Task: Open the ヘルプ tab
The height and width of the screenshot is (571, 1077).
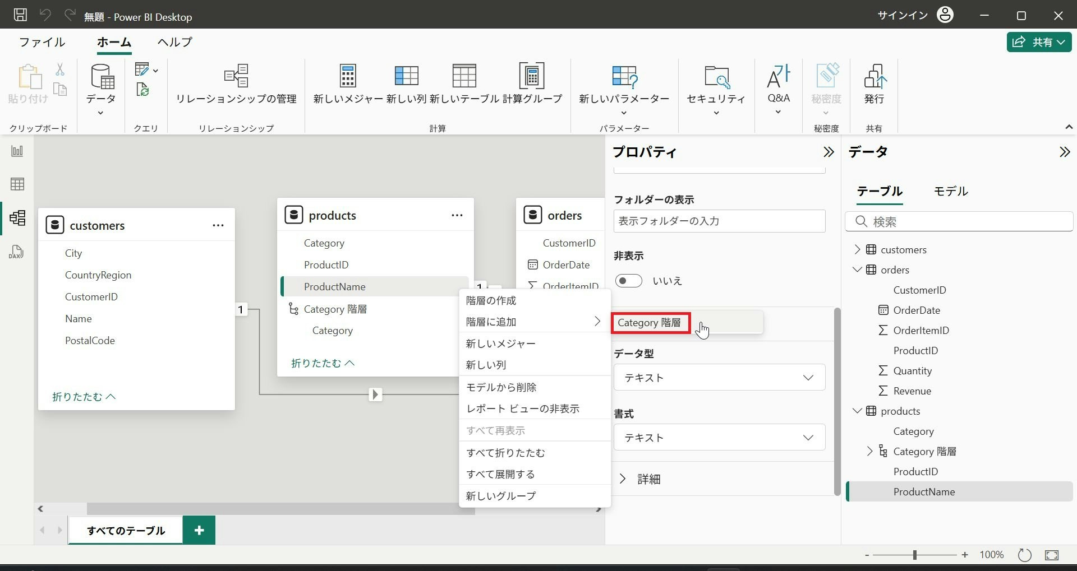Action: tap(174, 42)
